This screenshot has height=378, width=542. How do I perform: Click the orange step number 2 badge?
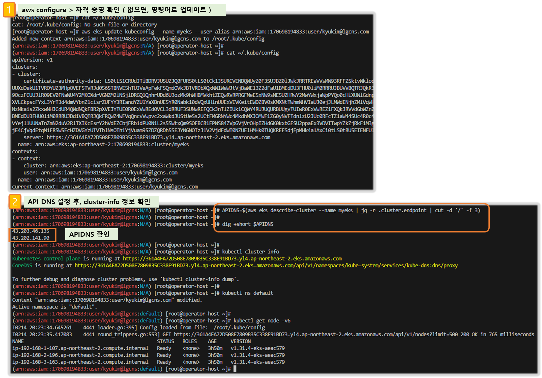(15, 202)
